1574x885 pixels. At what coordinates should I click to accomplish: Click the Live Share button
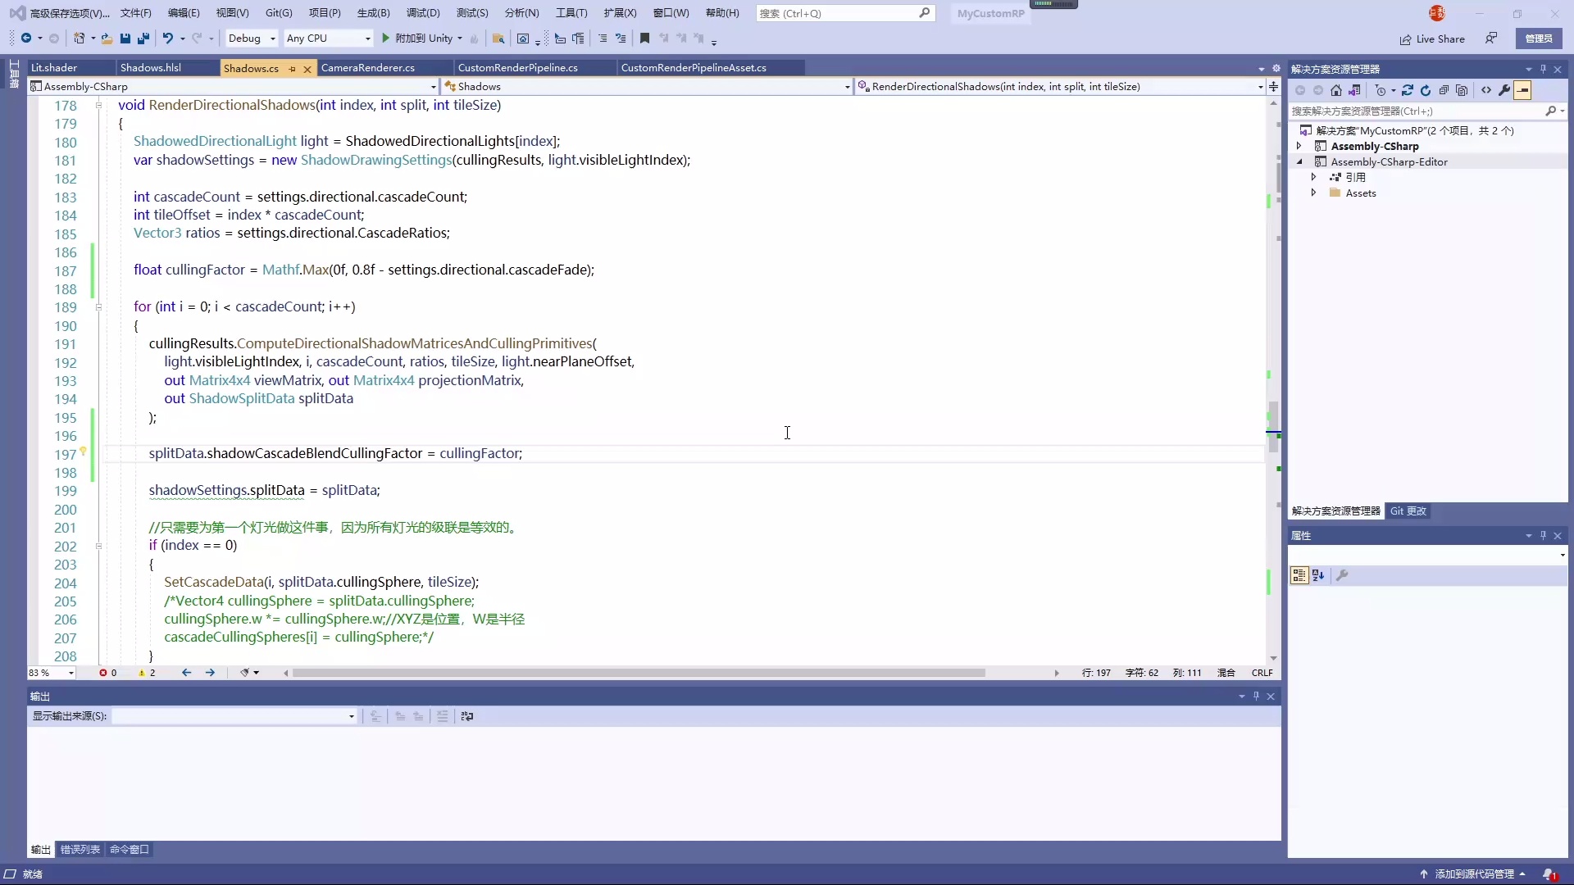pyautogui.click(x=1432, y=39)
